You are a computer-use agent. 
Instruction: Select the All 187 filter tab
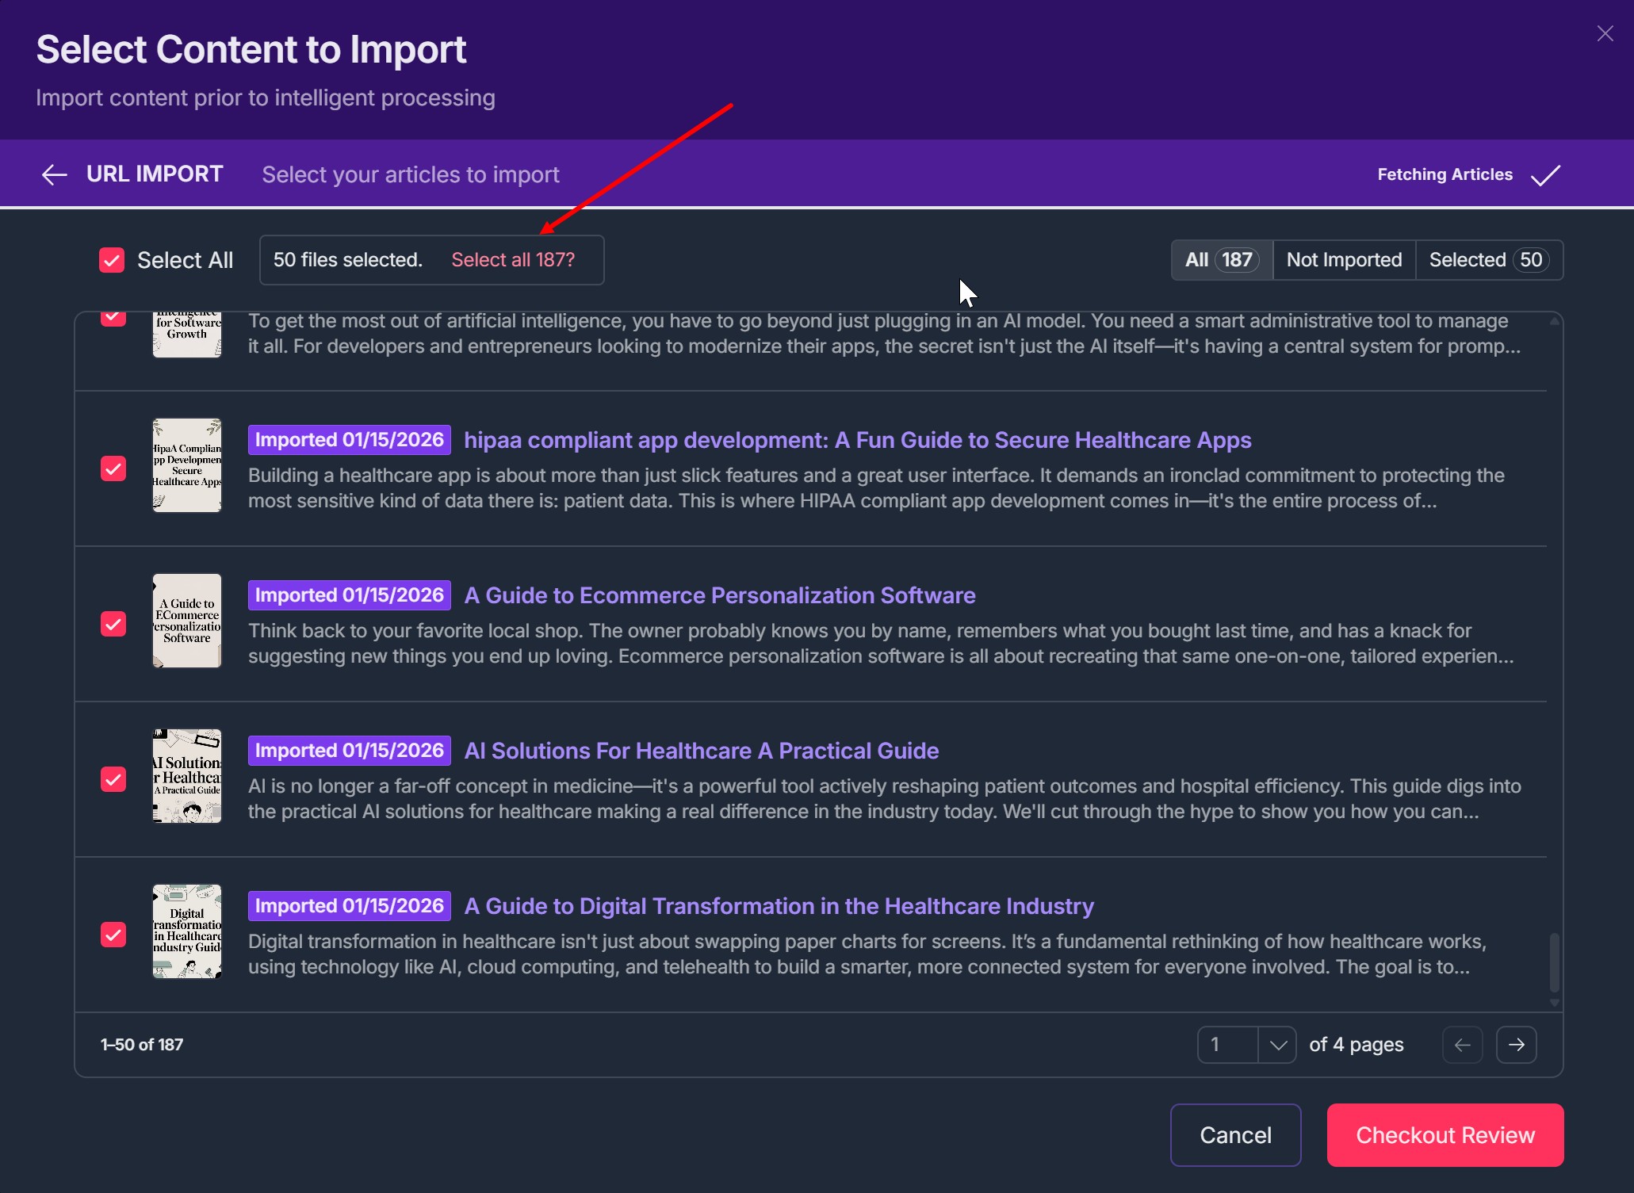pos(1221,260)
